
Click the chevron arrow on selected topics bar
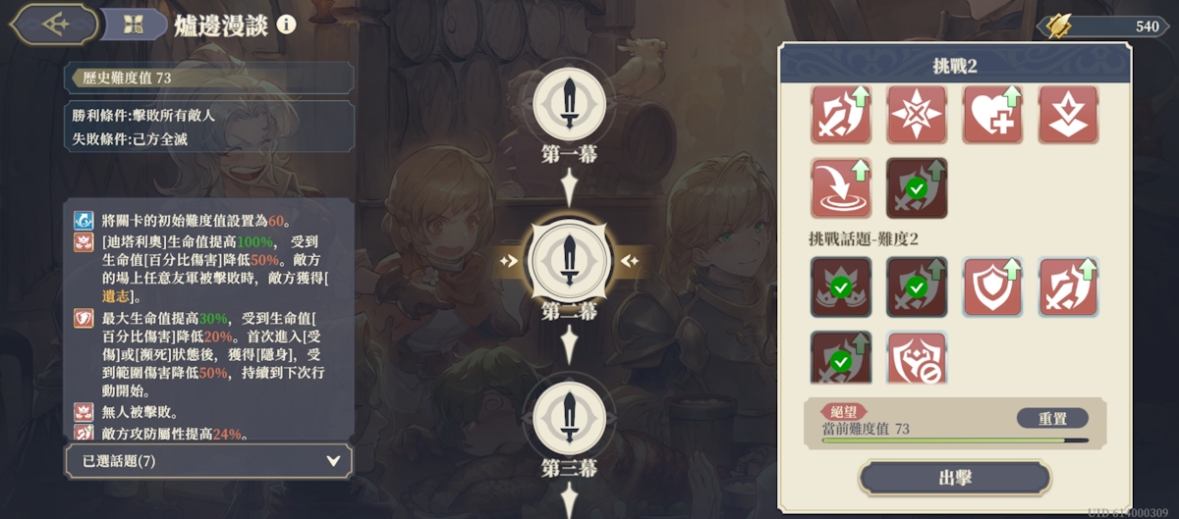[x=333, y=460]
